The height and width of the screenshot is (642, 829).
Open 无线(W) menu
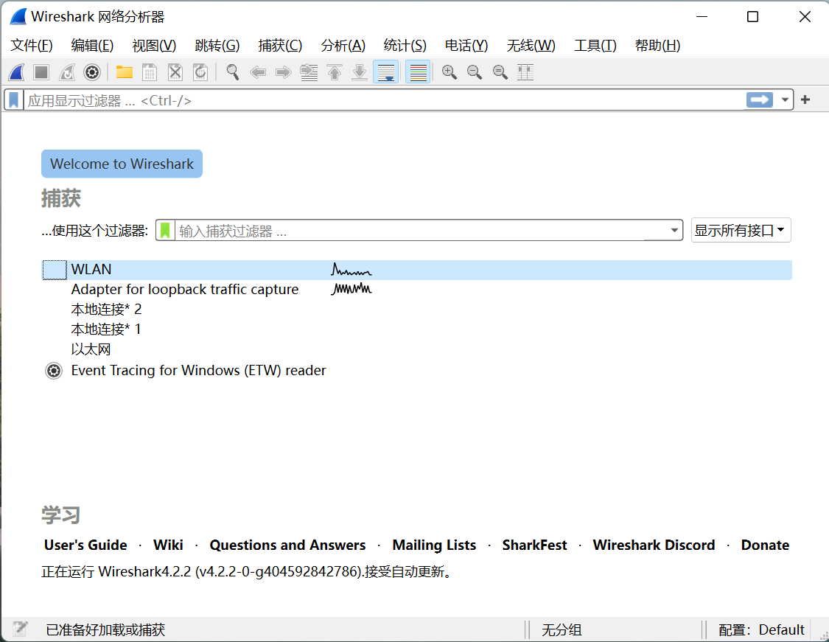531,46
